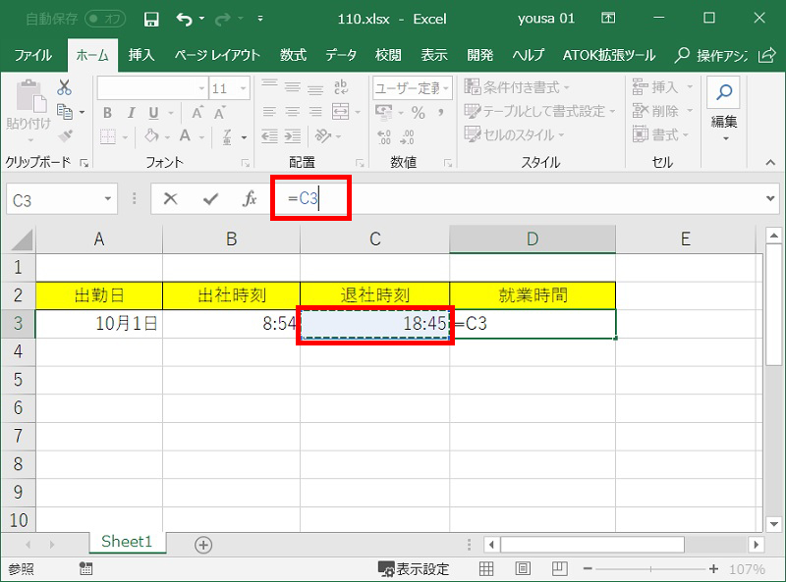This screenshot has height=582, width=786.
Task: Click the cell borders icon
Action: tap(108, 136)
